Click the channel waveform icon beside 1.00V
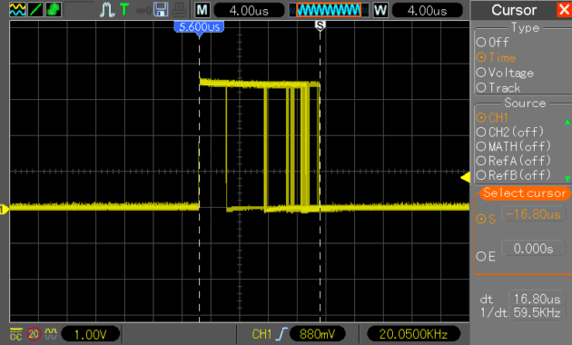 click(51, 333)
